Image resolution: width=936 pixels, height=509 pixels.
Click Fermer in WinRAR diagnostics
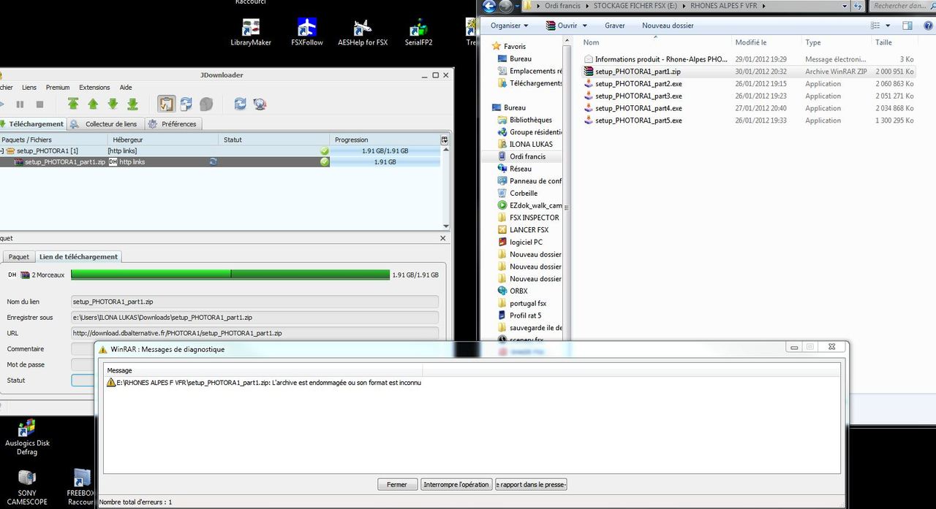[x=397, y=485]
